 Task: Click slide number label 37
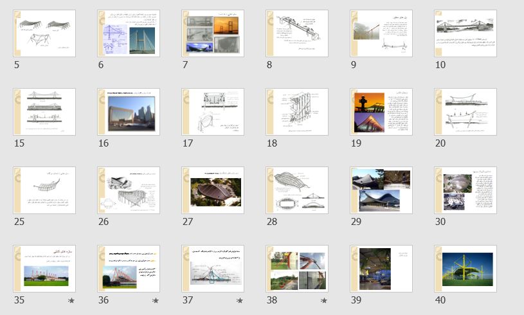(x=188, y=300)
